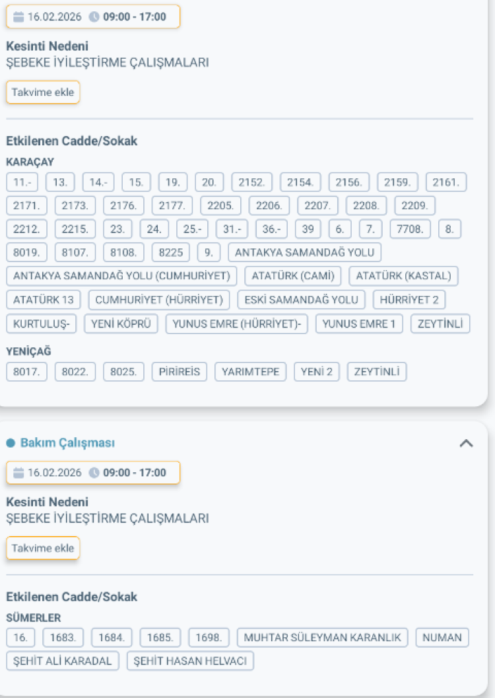Click the 7708. street number tag
This screenshot has width=495, height=698.
click(410, 229)
